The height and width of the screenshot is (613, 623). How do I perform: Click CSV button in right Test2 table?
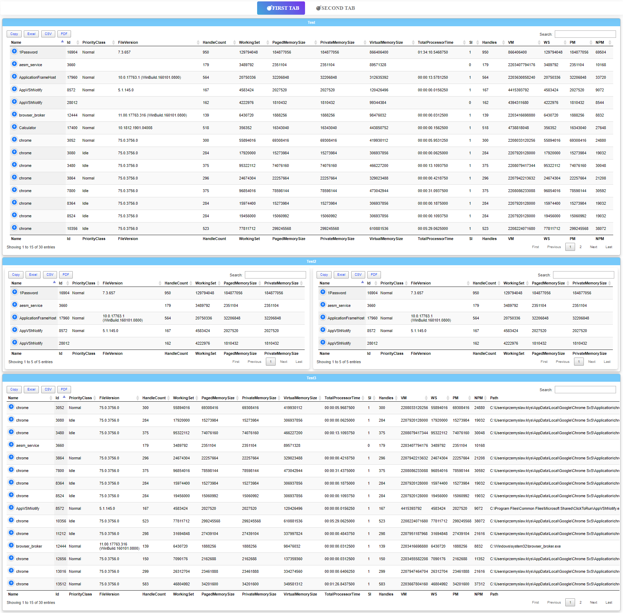(x=358, y=275)
